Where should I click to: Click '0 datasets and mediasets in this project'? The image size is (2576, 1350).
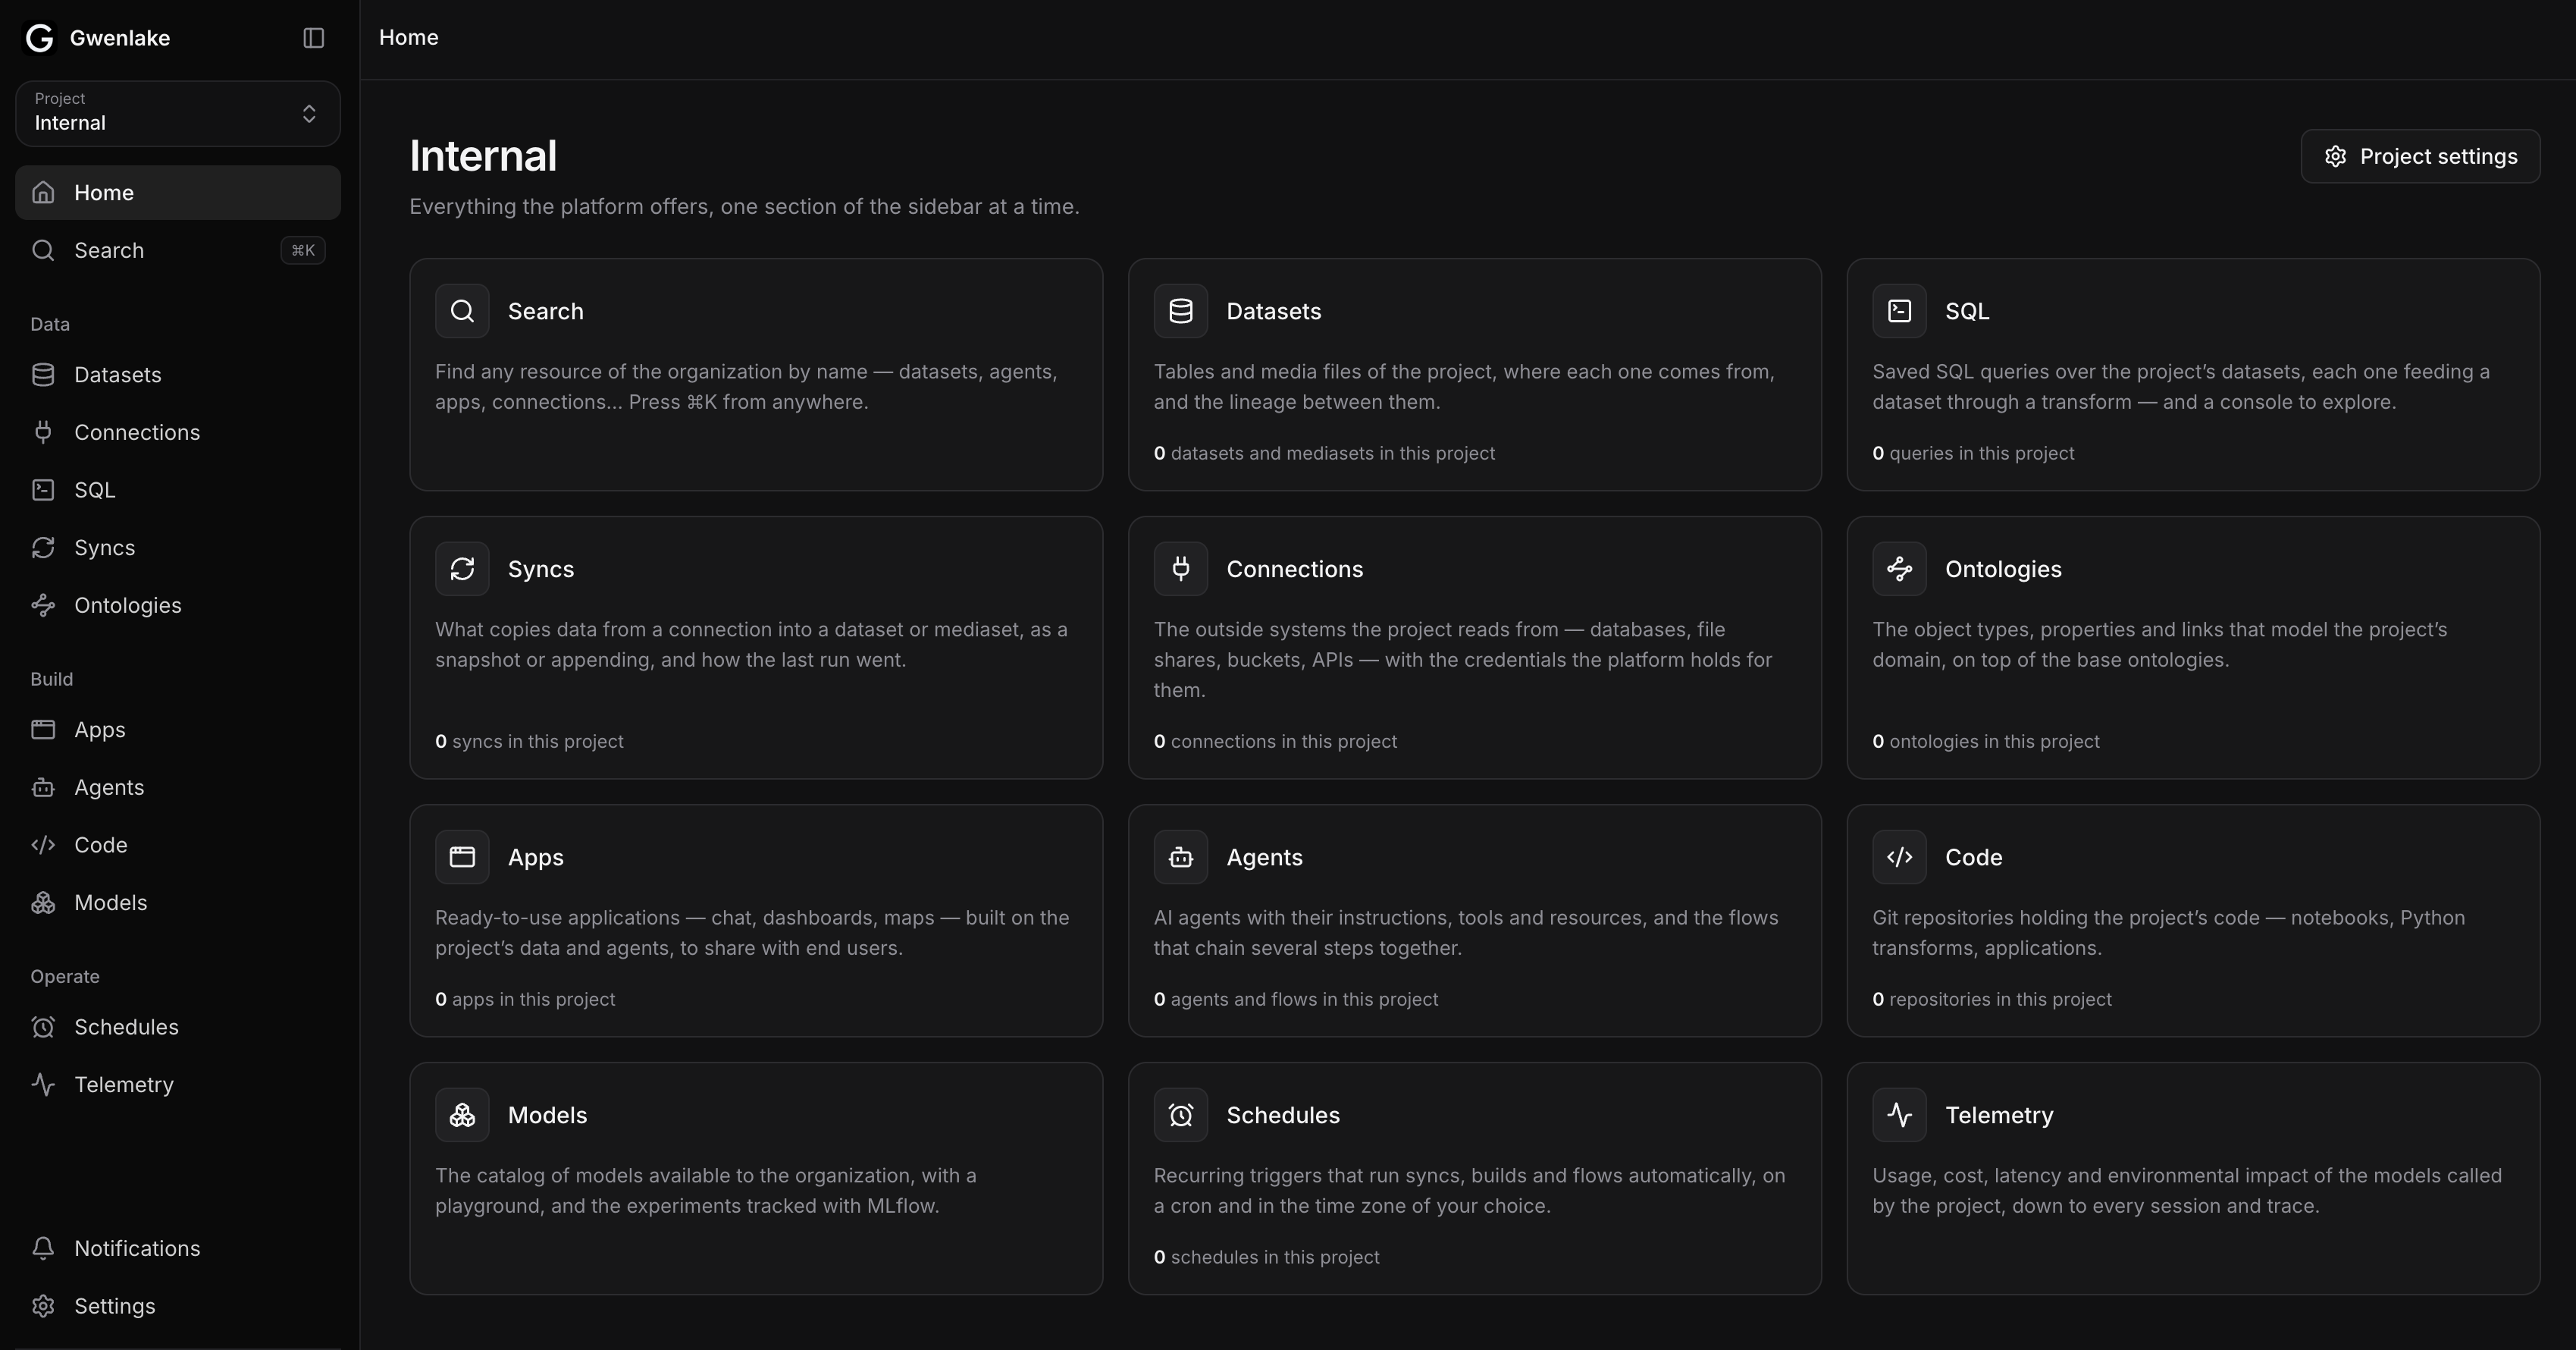pos(1324,454)
